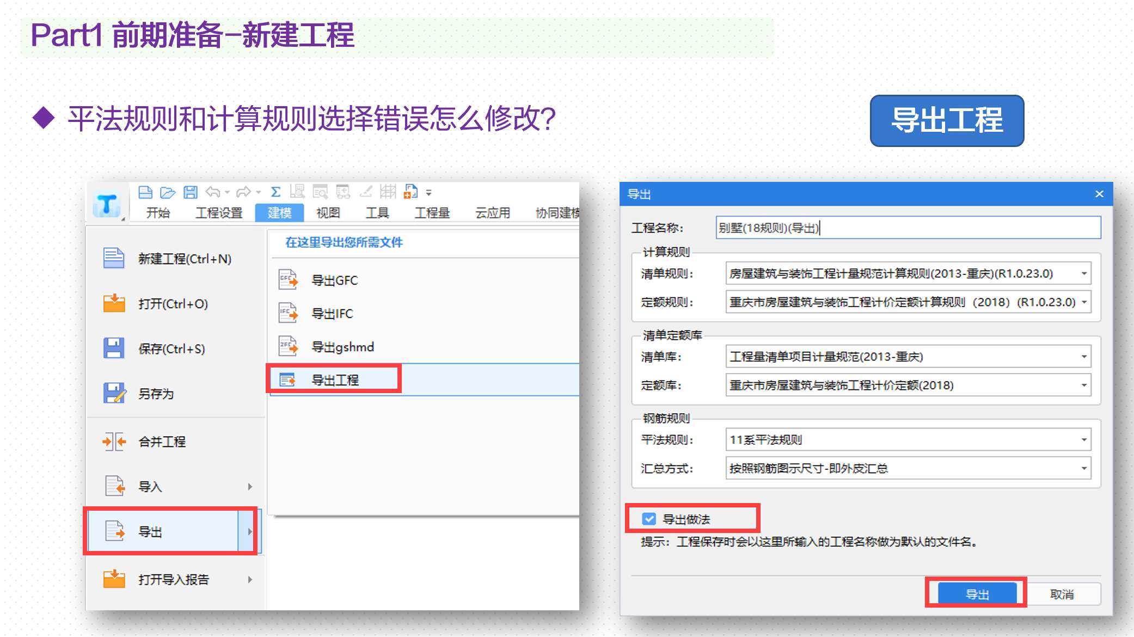Switch to the 工程设置 ribbon tab
Image resolution: width=1134 pixels, height=637 pixels.
click(219, 213)
